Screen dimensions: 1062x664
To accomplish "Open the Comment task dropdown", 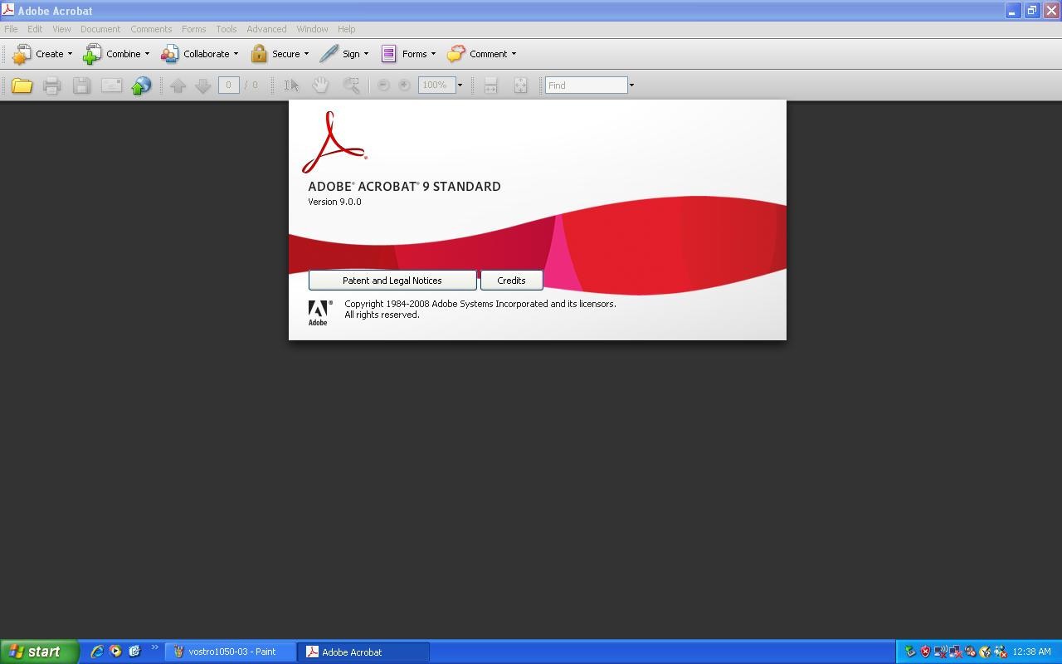I will point(481,54).
